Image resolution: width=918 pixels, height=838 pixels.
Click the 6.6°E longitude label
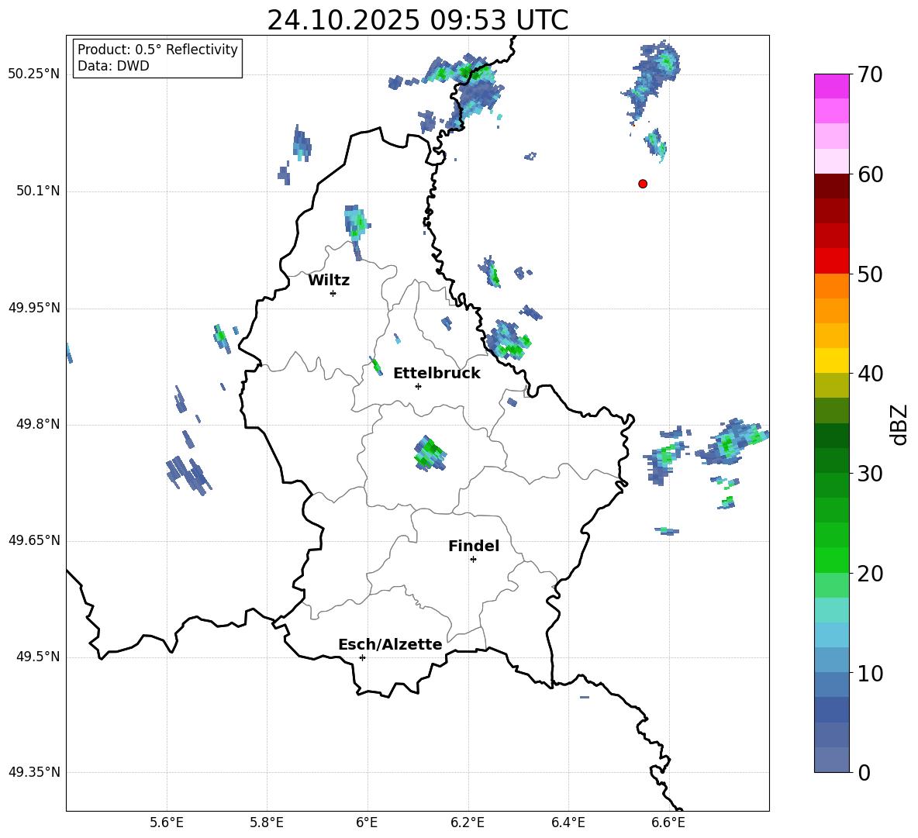coord(668,822)
